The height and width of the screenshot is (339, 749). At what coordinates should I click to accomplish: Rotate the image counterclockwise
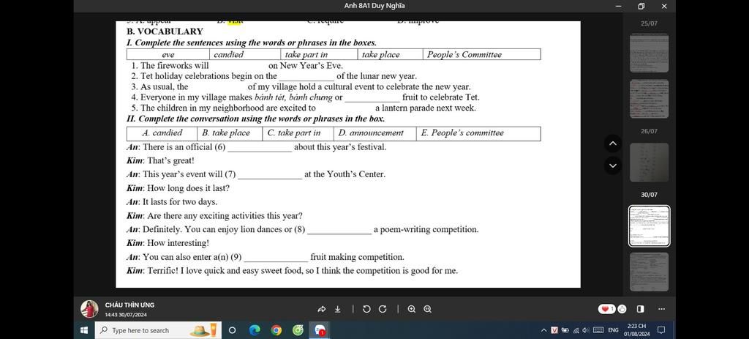coord(366,309)
